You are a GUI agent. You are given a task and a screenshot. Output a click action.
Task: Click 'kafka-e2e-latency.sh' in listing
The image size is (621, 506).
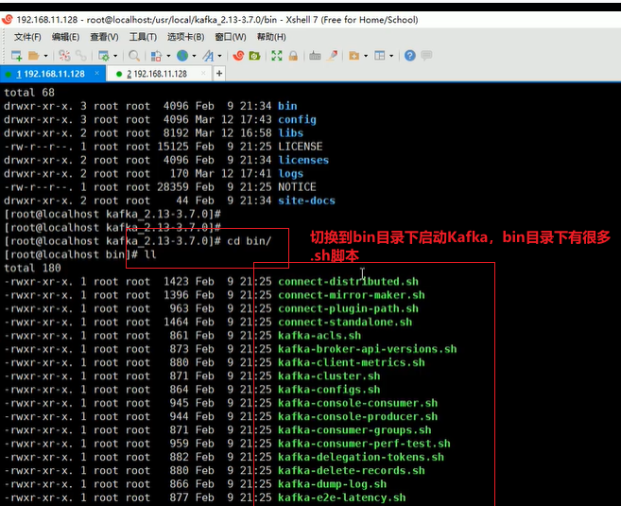[x=342, y=497]
